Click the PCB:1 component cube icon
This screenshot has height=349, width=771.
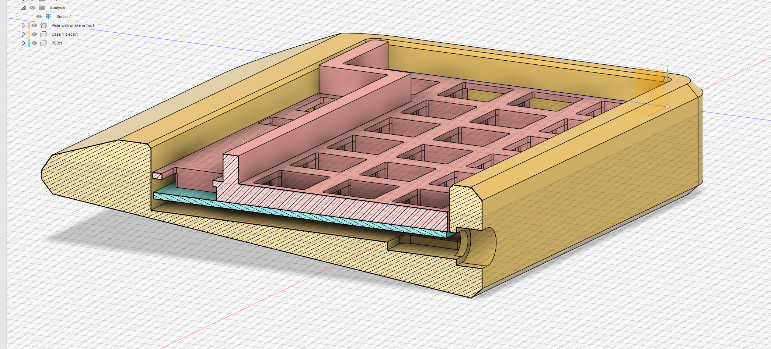(x=43, y=43)
